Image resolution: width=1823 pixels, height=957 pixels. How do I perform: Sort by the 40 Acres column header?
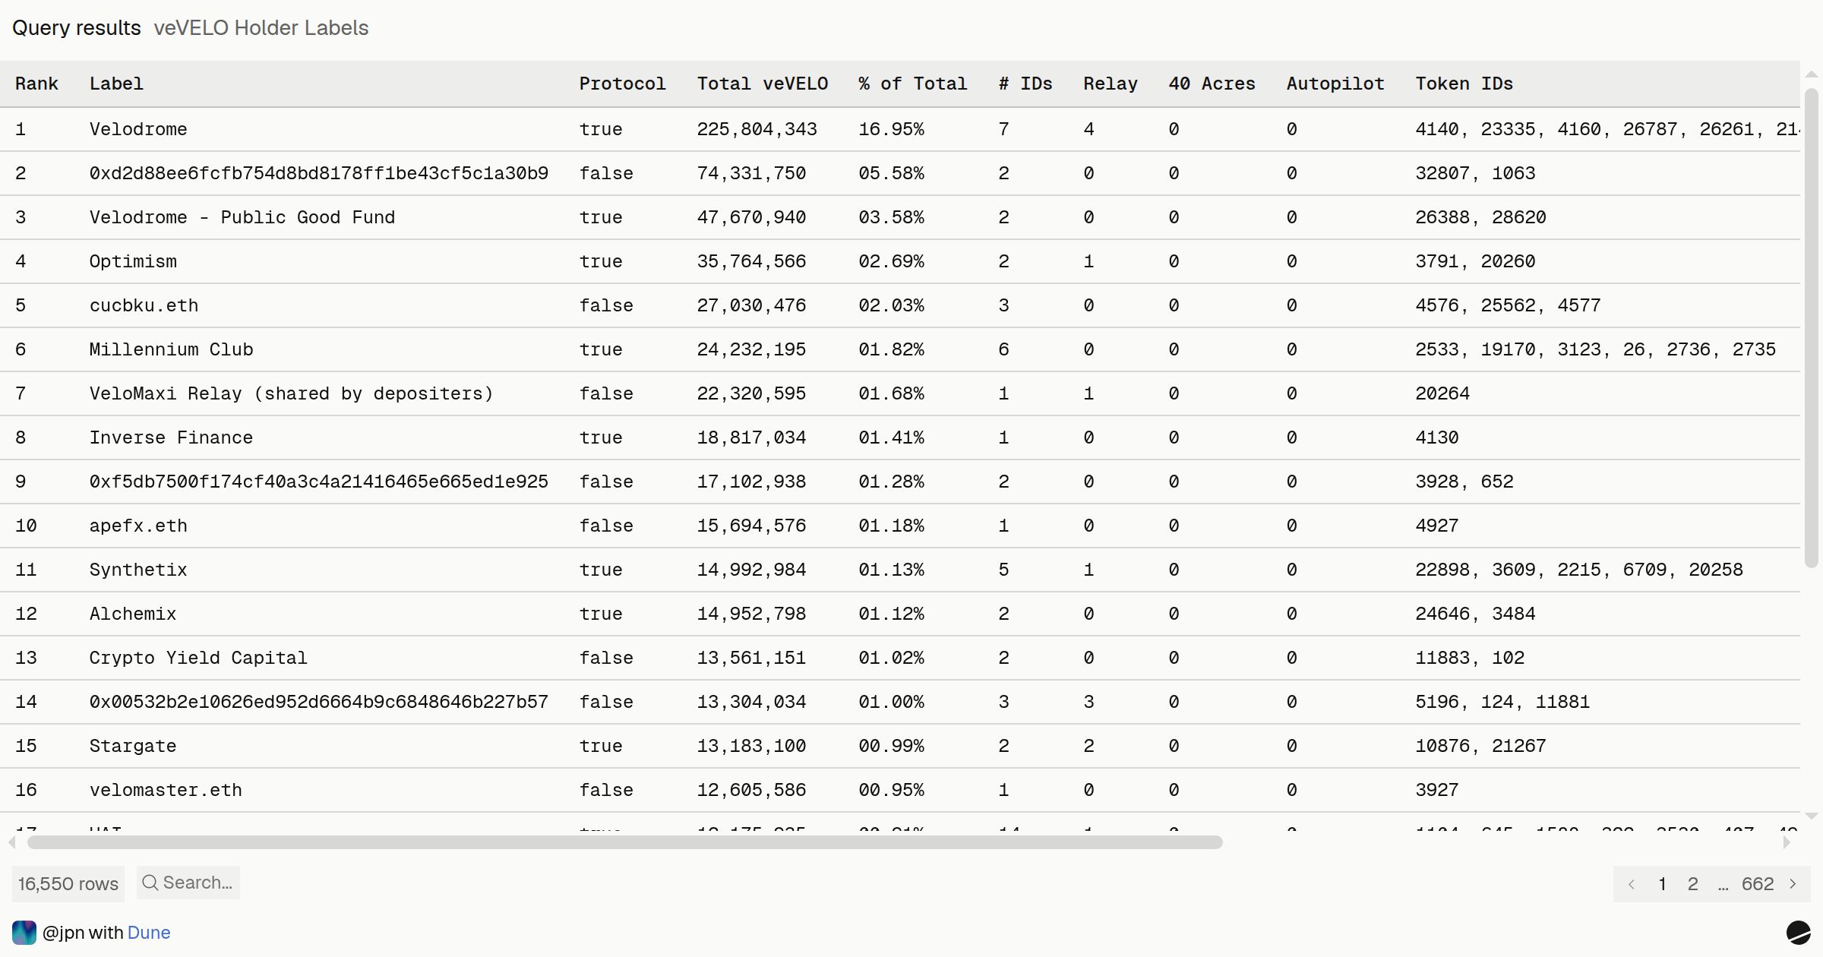tap(1212, 84)
